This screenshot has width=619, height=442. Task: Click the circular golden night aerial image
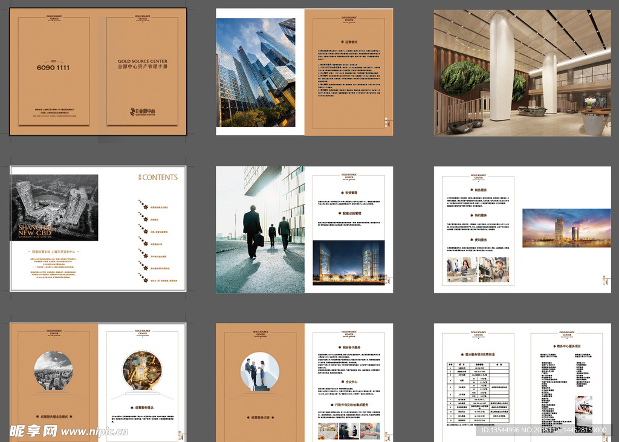[141, 371]
